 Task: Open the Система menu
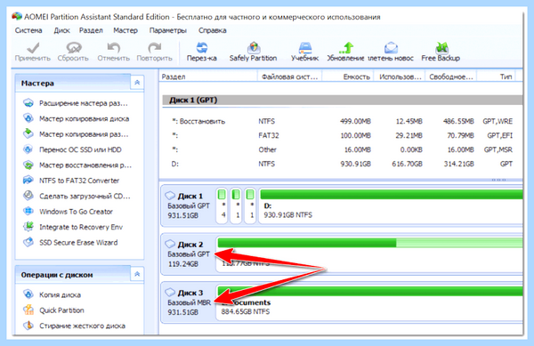pos(28,30)
